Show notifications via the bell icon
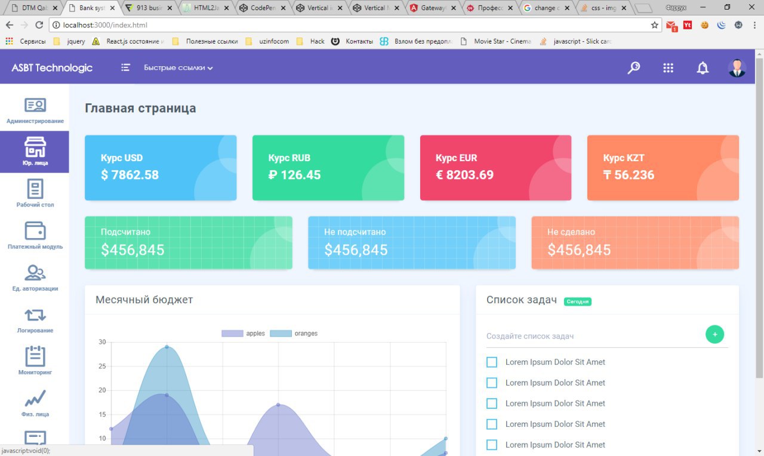 coord(703,68)
